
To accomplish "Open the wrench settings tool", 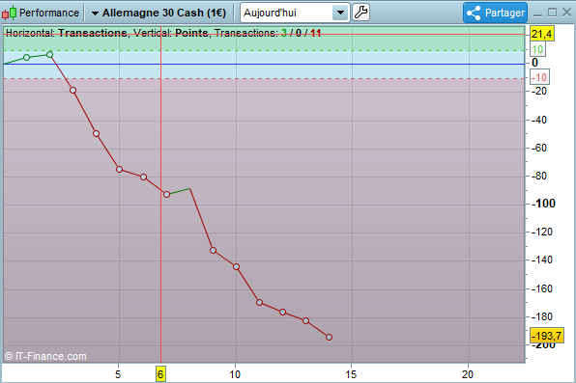I will point(360,13).
